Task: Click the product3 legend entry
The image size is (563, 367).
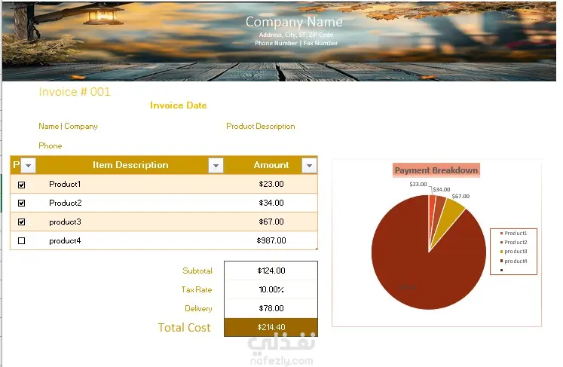Action: coord(514,252)
